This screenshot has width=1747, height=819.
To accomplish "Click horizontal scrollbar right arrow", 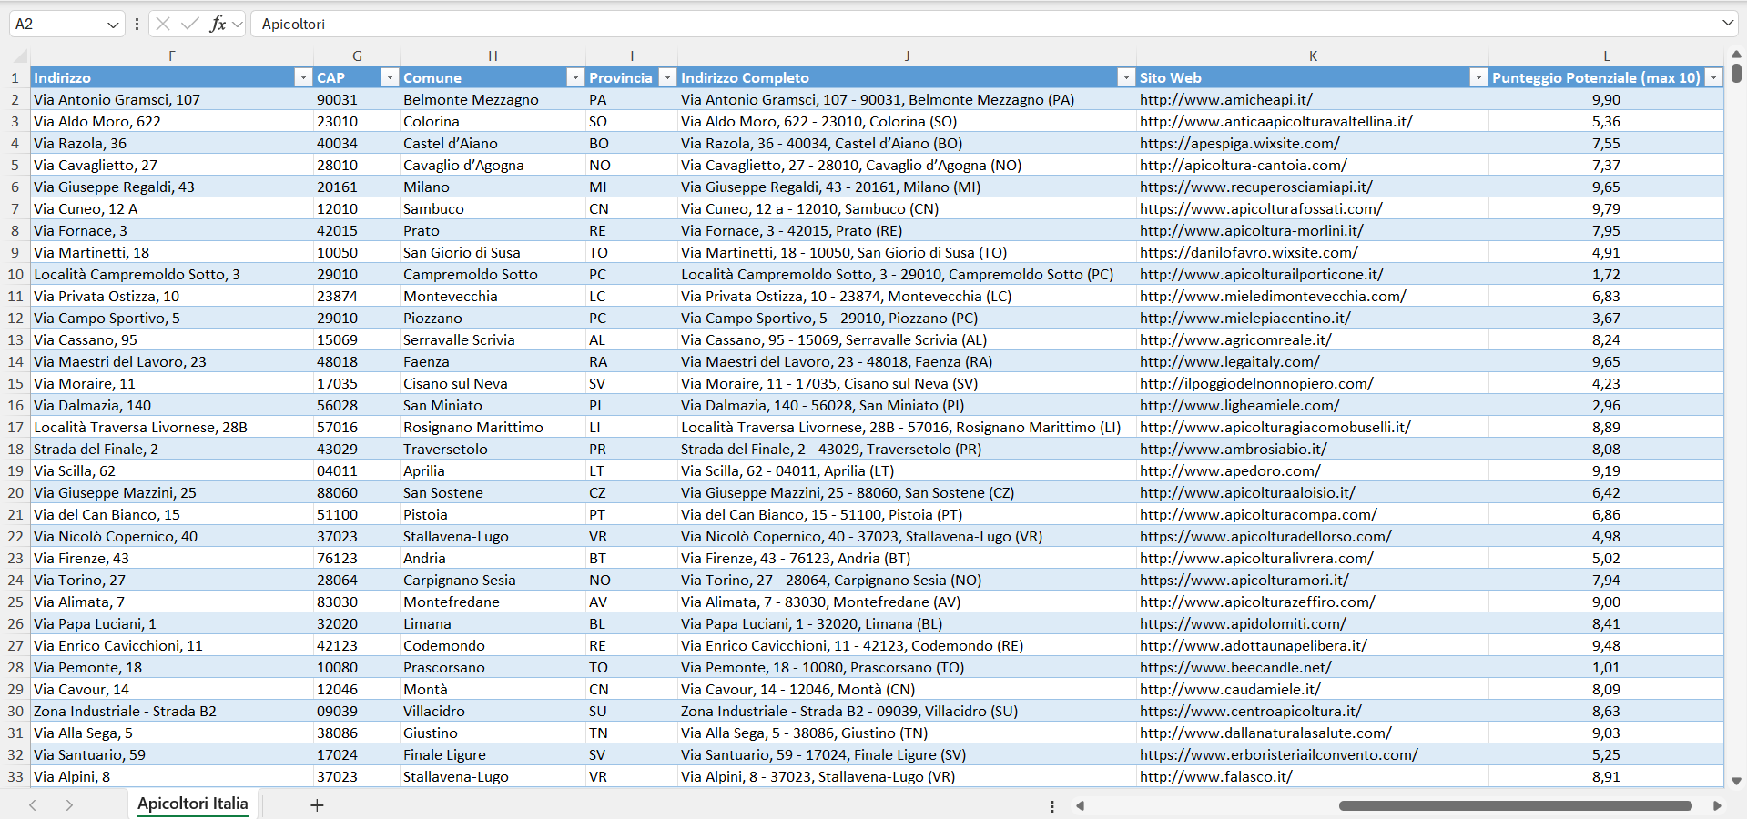I will pyautogui.click(x=1717, y=805).
